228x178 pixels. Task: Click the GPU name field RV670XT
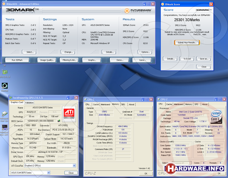32,112
